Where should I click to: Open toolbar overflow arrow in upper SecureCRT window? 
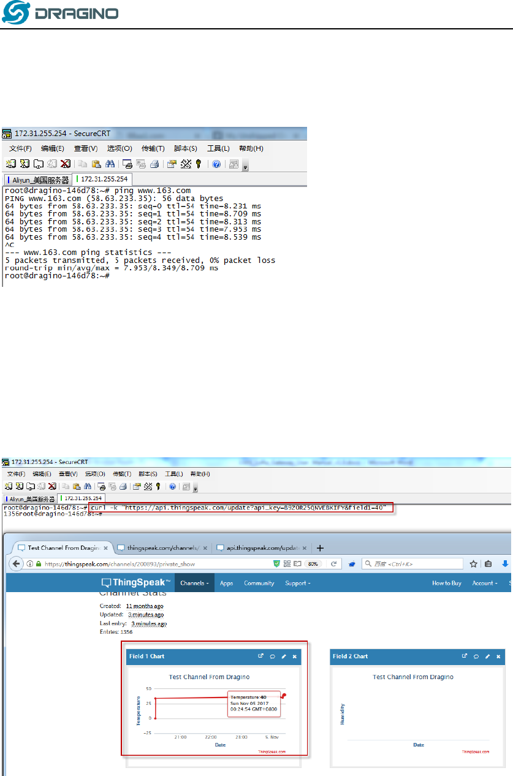pos(245,166)
